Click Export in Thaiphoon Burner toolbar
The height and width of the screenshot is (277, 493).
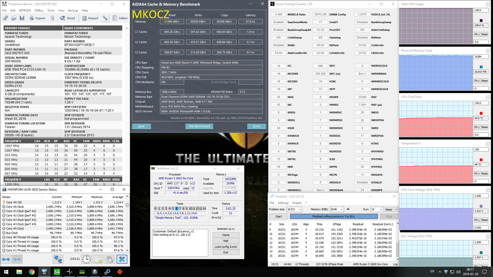point(37,18)
